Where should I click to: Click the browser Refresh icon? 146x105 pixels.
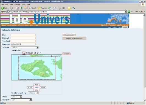click(x=21, y=8)
